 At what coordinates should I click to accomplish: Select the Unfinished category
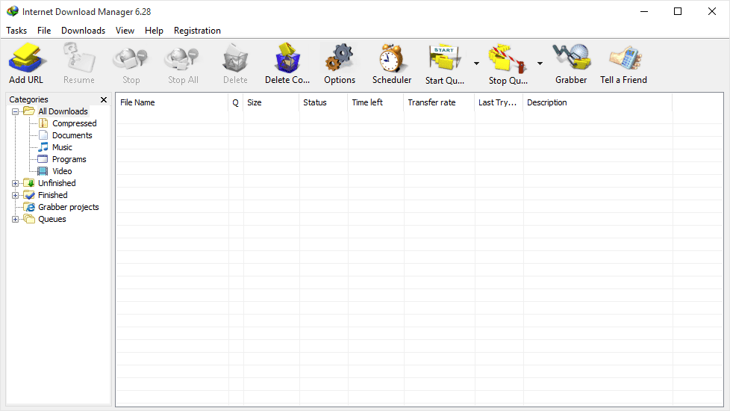click(57, 183)
